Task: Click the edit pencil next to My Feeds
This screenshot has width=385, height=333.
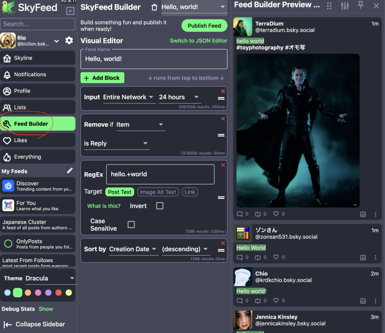Action: click(70, 171)
